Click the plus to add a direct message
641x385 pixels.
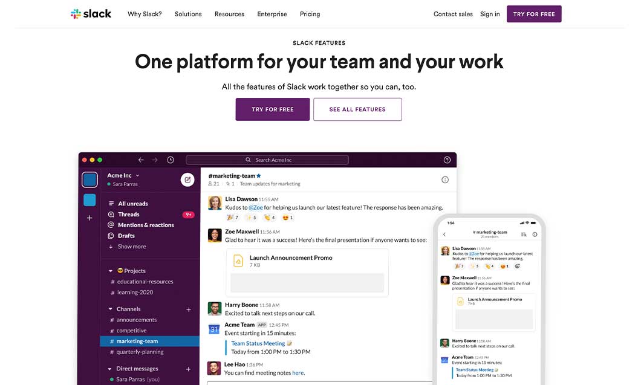[188, 369]
